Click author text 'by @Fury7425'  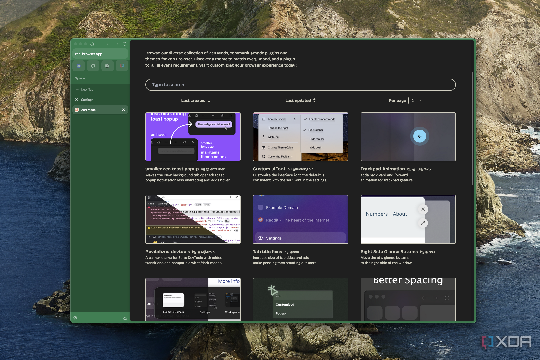[419, 169]
